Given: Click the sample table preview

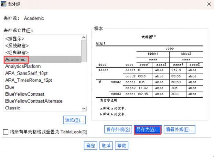Looking at the screenshot, I should coord(149,75).
